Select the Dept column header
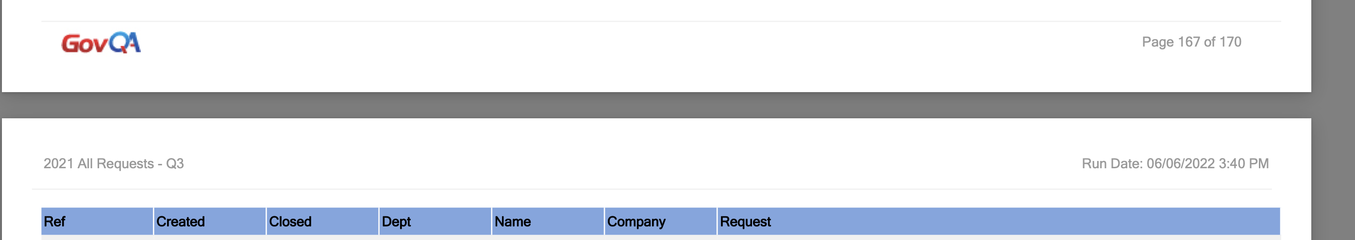Screen dimensions: 1355x240 click(396, 222)
